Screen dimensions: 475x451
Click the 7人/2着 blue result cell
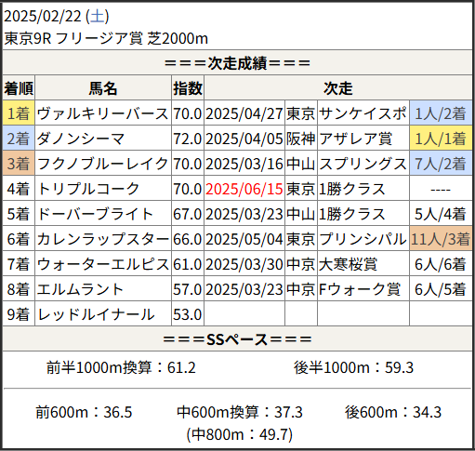(x=441, y=164)
